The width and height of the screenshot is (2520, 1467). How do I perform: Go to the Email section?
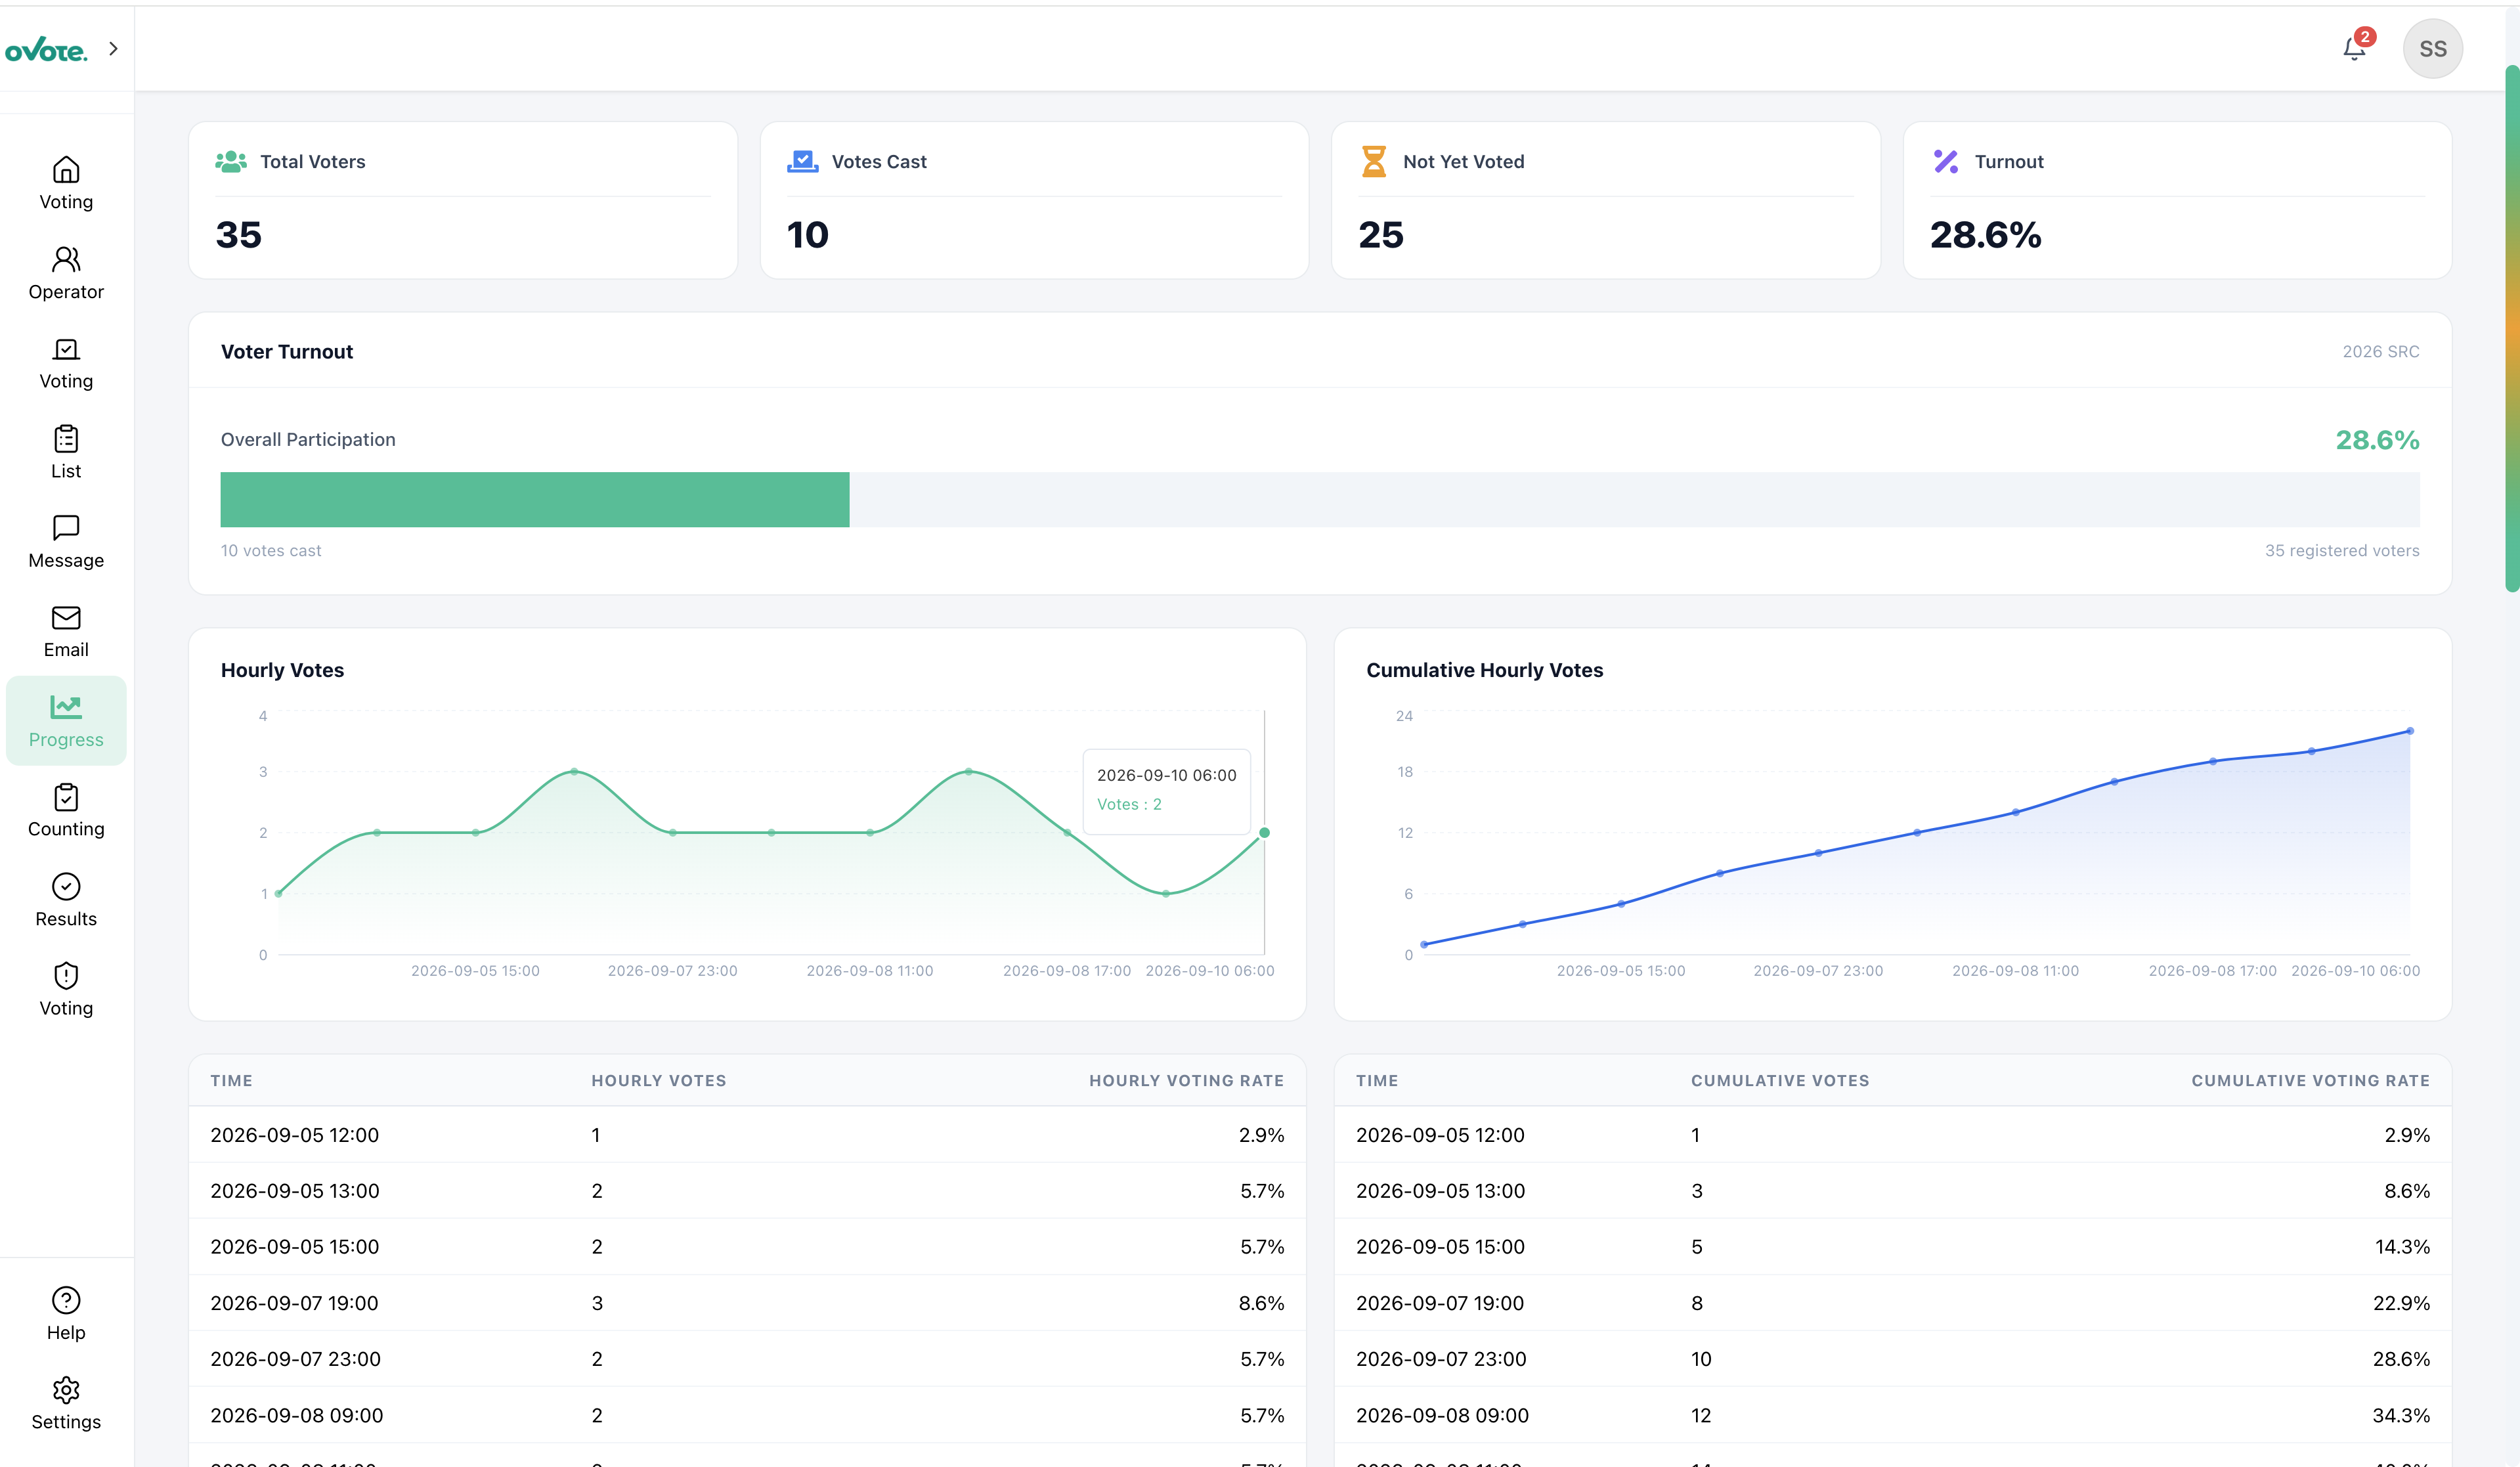click(x=66, y=631)
